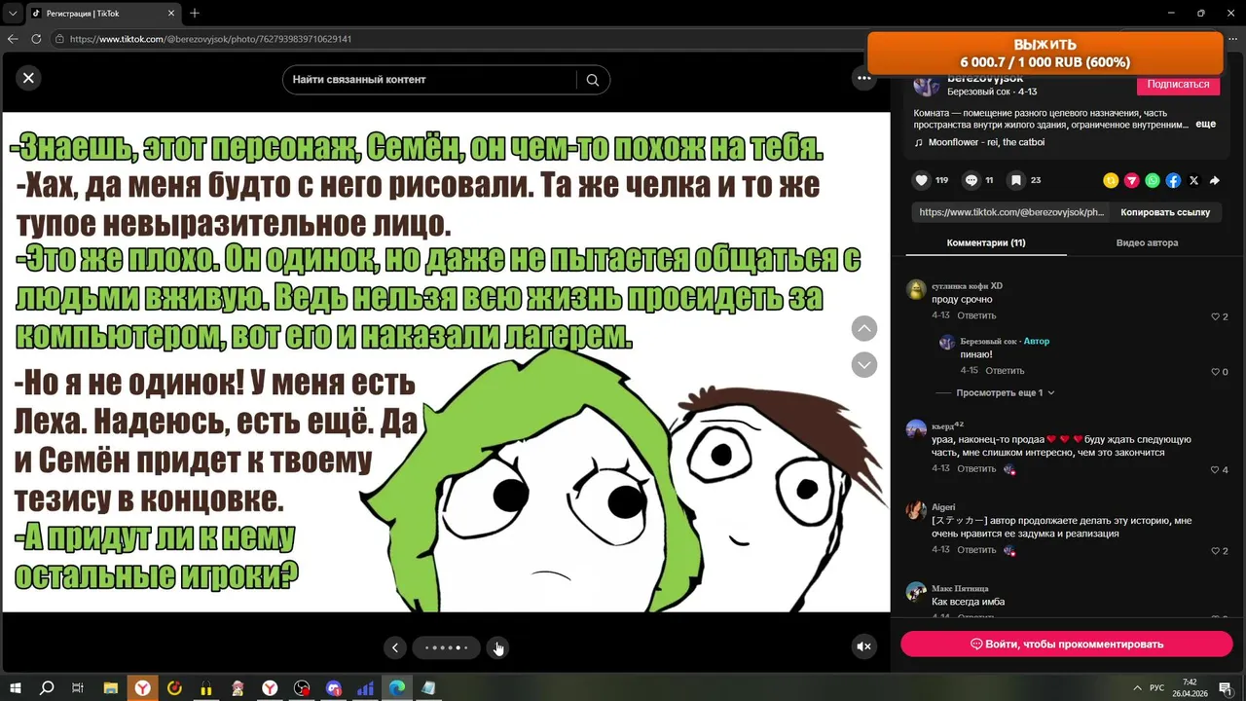Open Windows Start menu
Screen dimensions: 1246x701
pos(16,687)
